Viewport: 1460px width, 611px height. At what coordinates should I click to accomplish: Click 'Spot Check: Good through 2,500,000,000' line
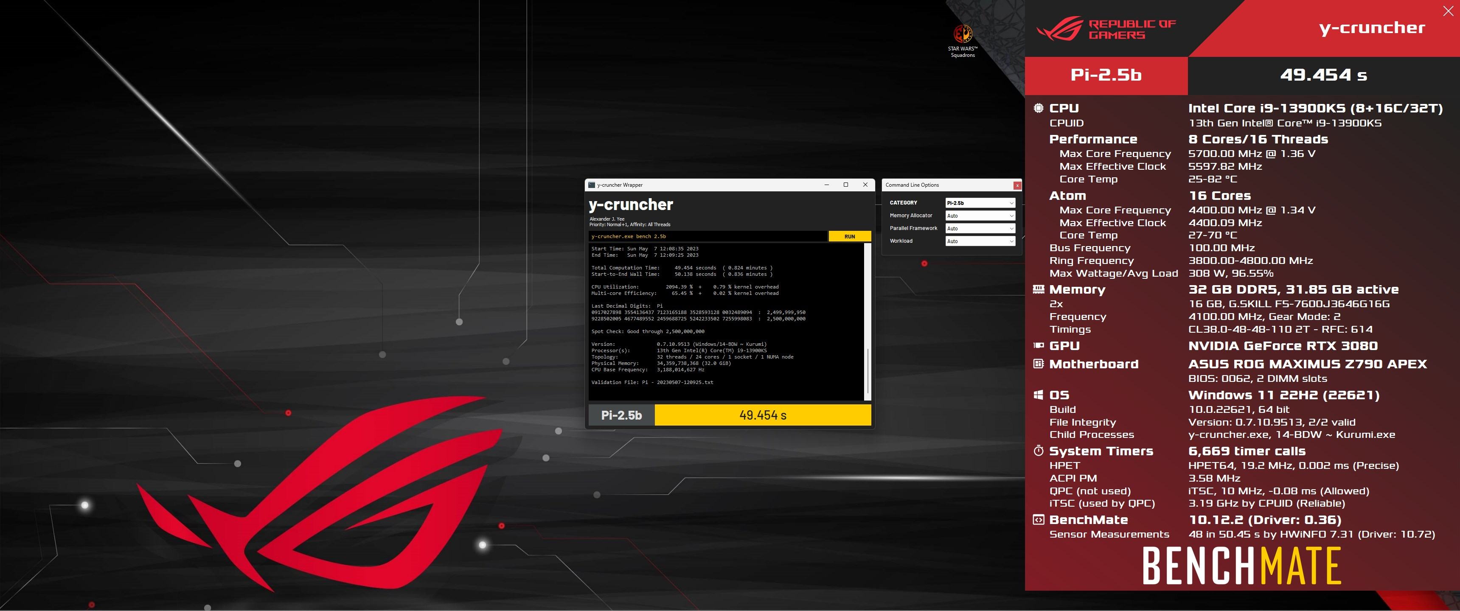648,331
